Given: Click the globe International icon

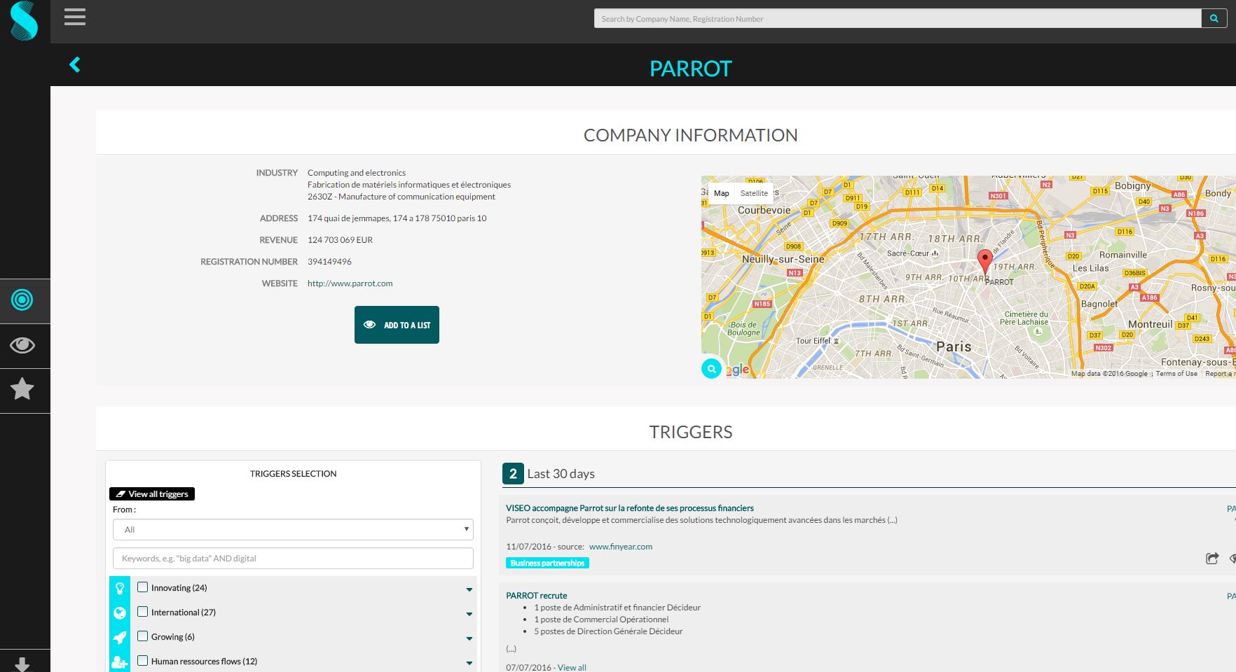Looking at the screenshot, I should pyautogui.click(x=120, y=613).
